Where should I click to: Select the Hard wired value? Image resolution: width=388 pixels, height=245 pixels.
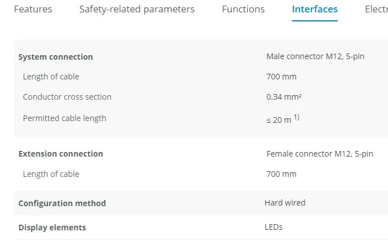[x=285, y=203]
